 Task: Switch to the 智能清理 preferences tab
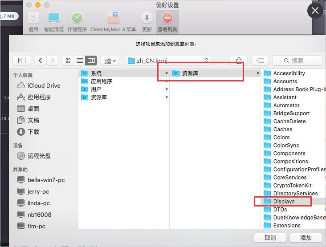tap(54, 21)
